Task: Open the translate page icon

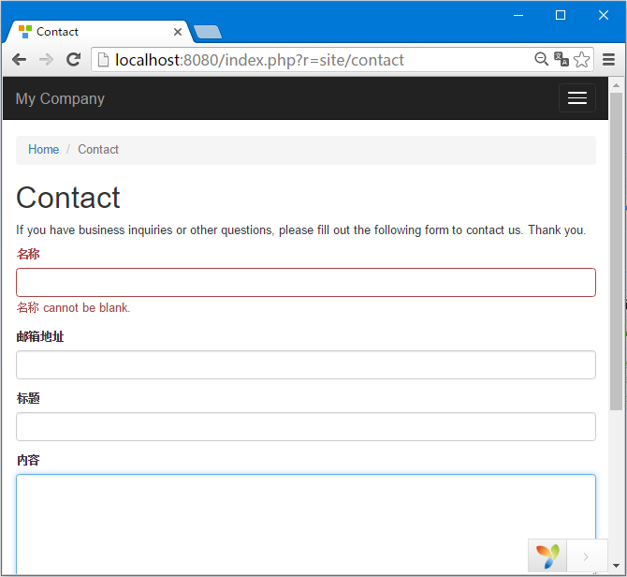Action: point(561,59)
